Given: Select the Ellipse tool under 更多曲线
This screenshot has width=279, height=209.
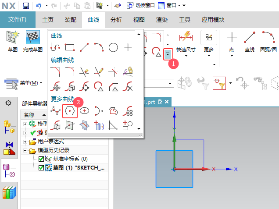Looking at the screenshot, I should coord(84,111).
